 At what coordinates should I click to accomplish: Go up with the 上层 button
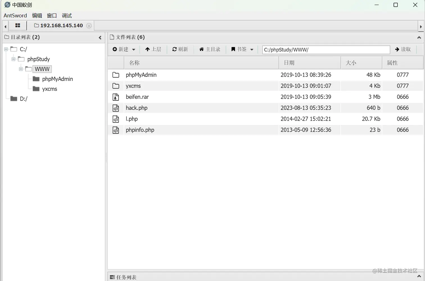click(x=153, y=49)
